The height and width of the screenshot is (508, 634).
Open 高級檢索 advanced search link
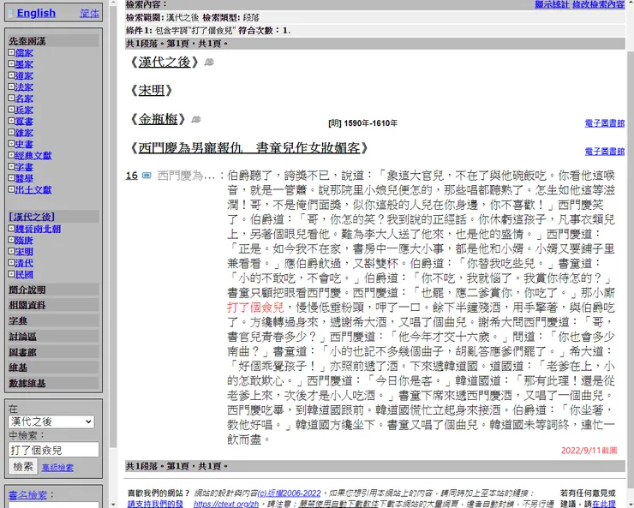click(x=57, y=468)
